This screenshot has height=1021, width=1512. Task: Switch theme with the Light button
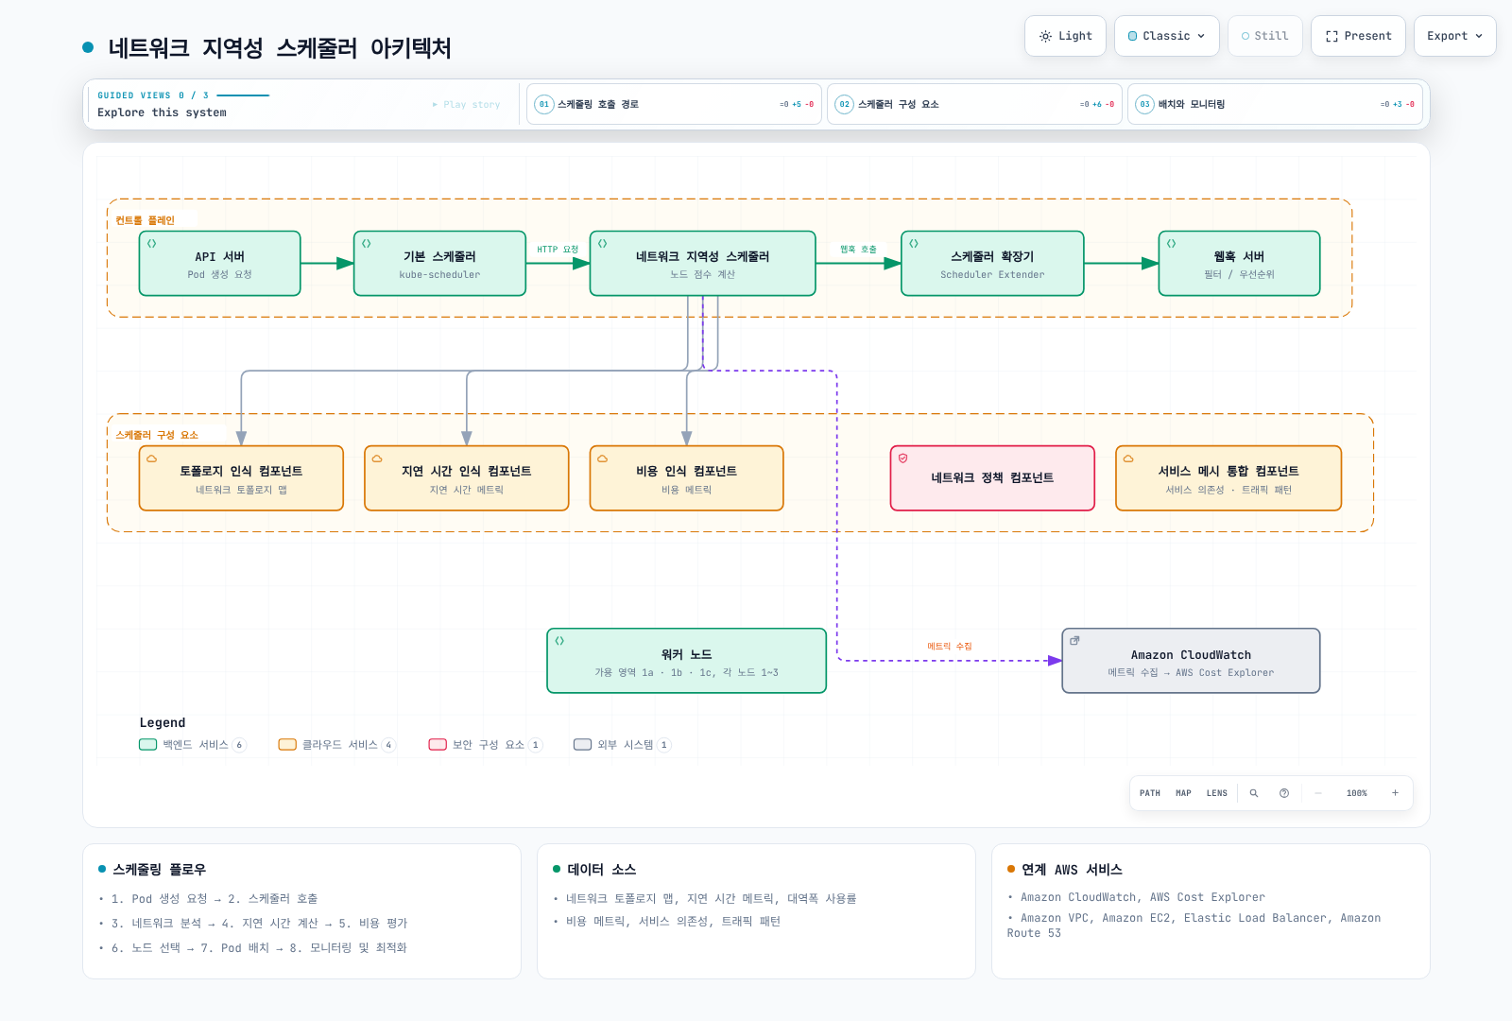pos(1065,36)
